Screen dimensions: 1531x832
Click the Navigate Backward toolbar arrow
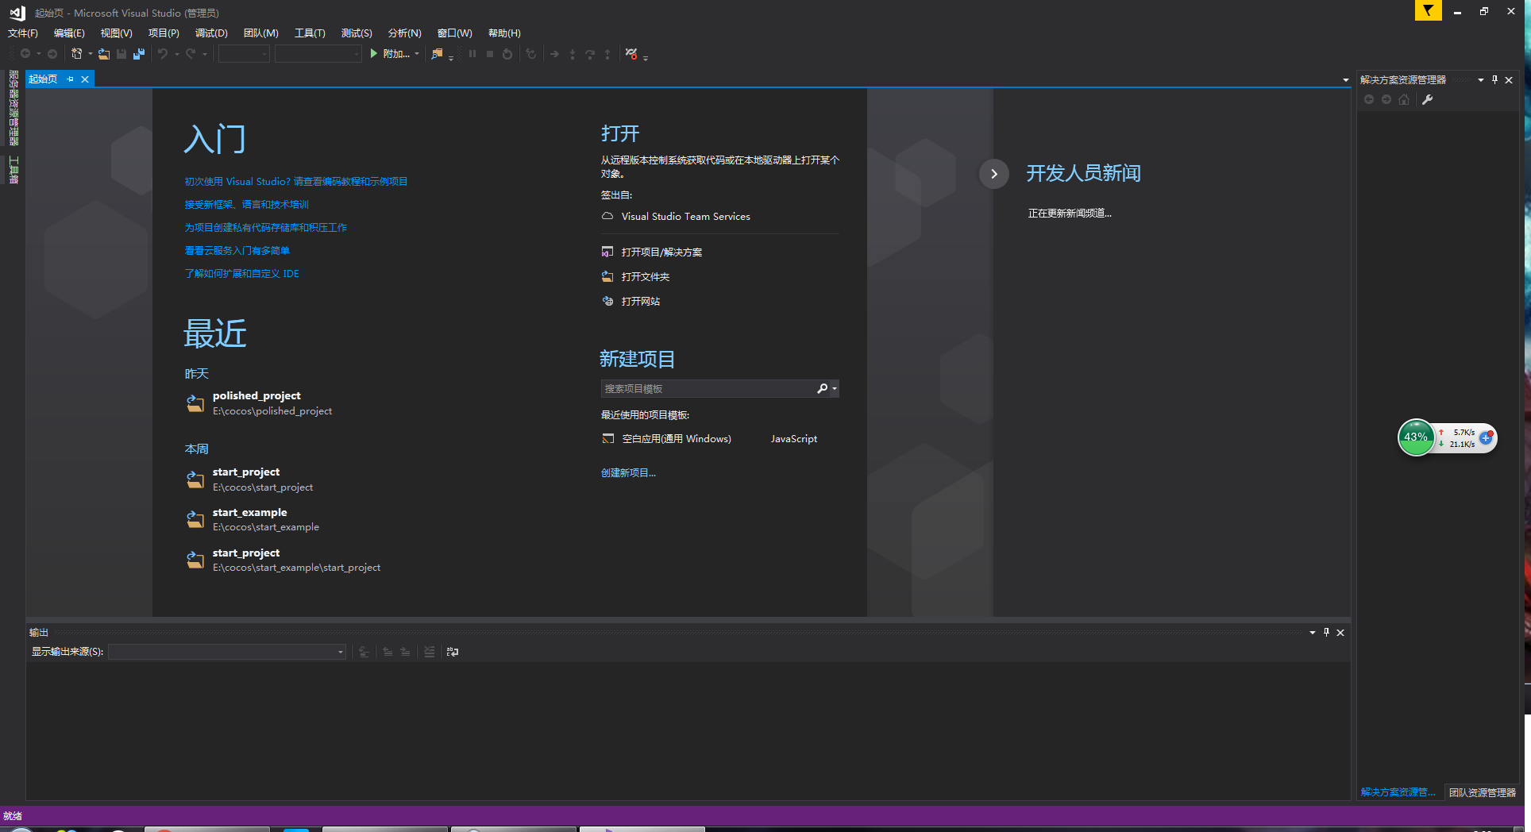pos(25,54)
